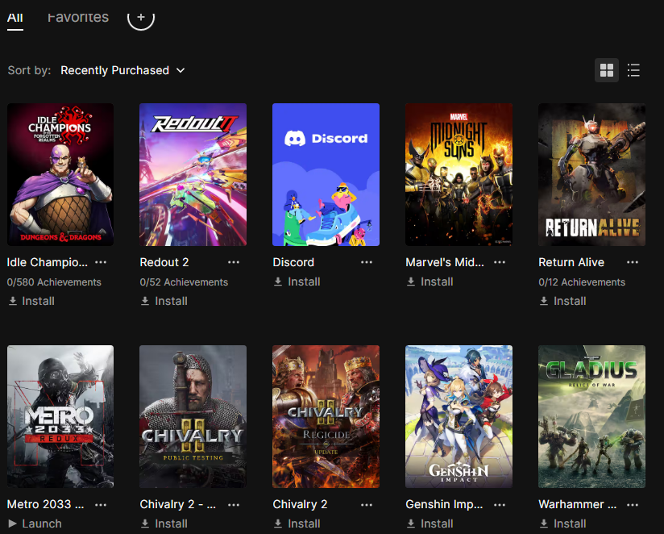This screenshot has height=534, width=664.
Task: Open Idle Champions cover art
Action: pos(60,174)
